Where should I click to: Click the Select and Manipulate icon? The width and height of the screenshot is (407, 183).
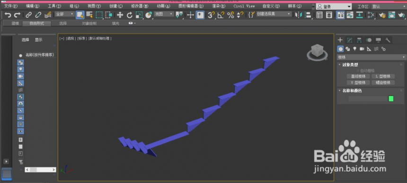click(x=191, y=15)
